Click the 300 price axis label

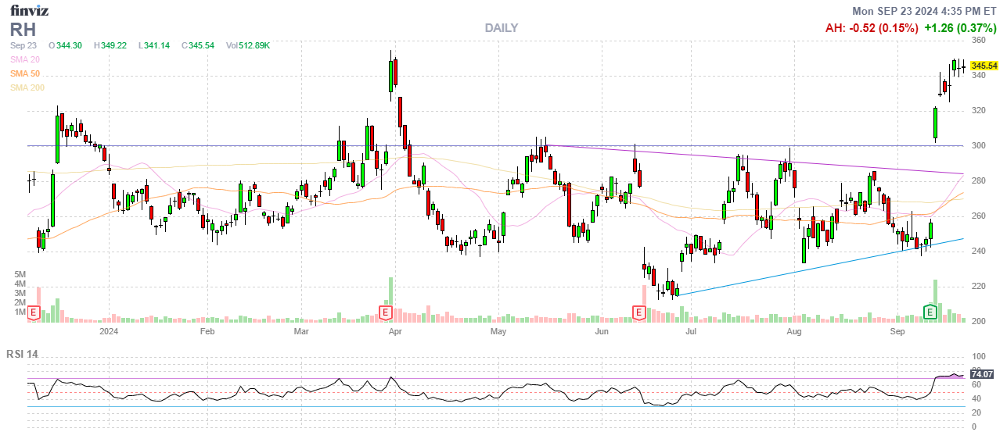coord(978,146)
